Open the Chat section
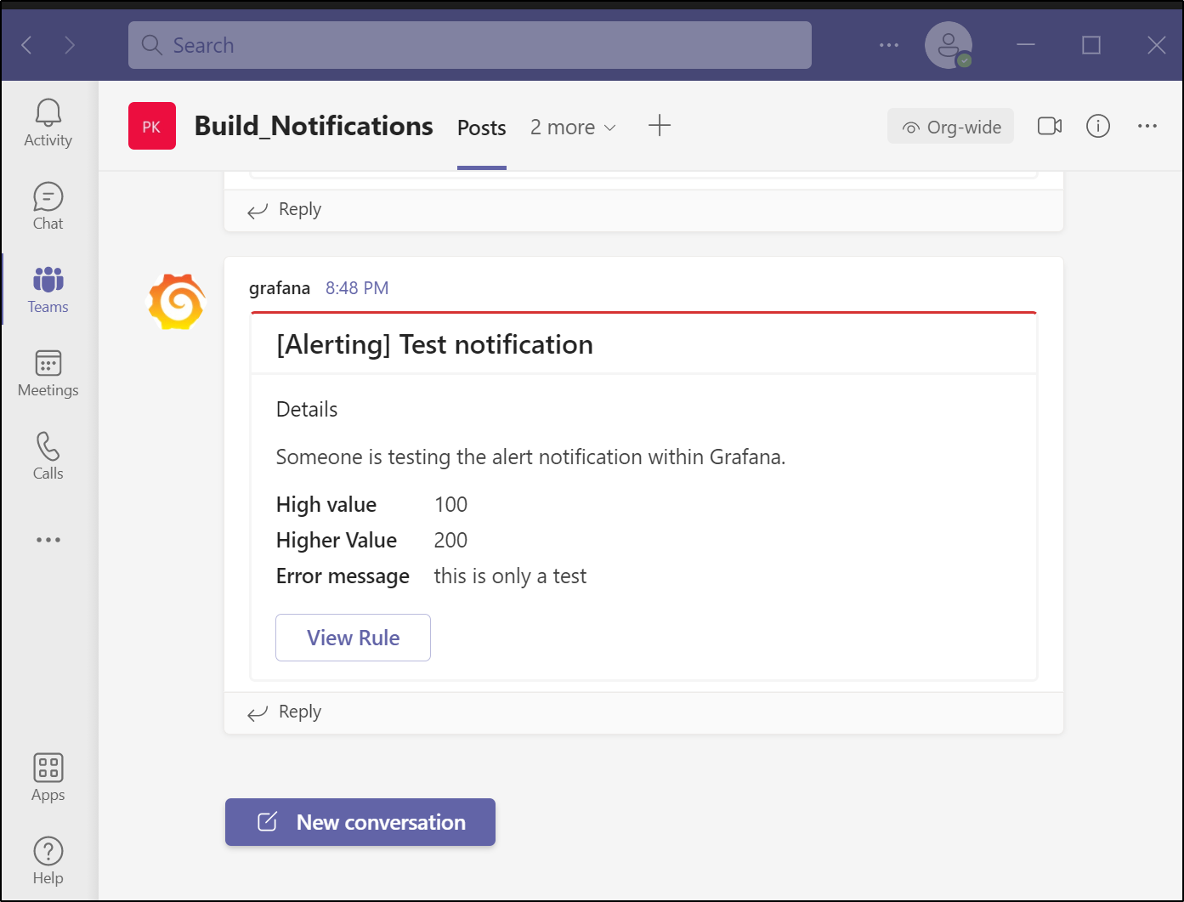Screen dimensions: 1184x902 pyautogui.click(x=48, y=207)
